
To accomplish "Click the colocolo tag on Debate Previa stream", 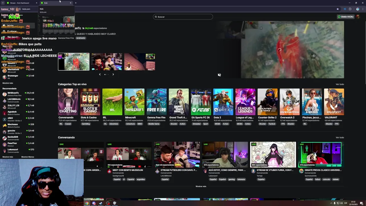I will click(x=326, y=179).
